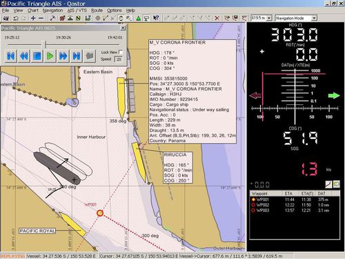The image size is (345, 259).
Task: Click the REPLAYING status bar indicator
Action: (12, 256)
